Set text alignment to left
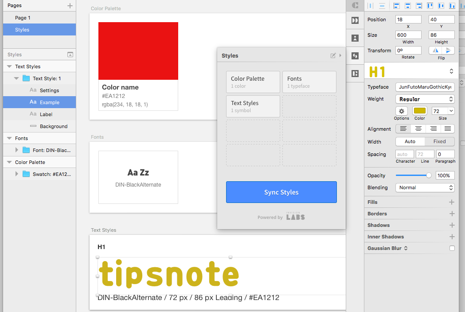Image resolution: width=465 pixels, height=312 pixels. [x=403, y=129]
